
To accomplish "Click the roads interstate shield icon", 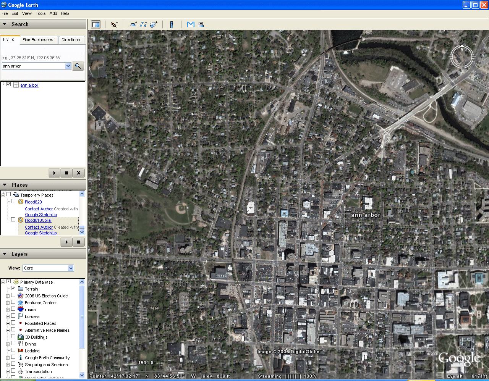I will [x=21, y=309].
